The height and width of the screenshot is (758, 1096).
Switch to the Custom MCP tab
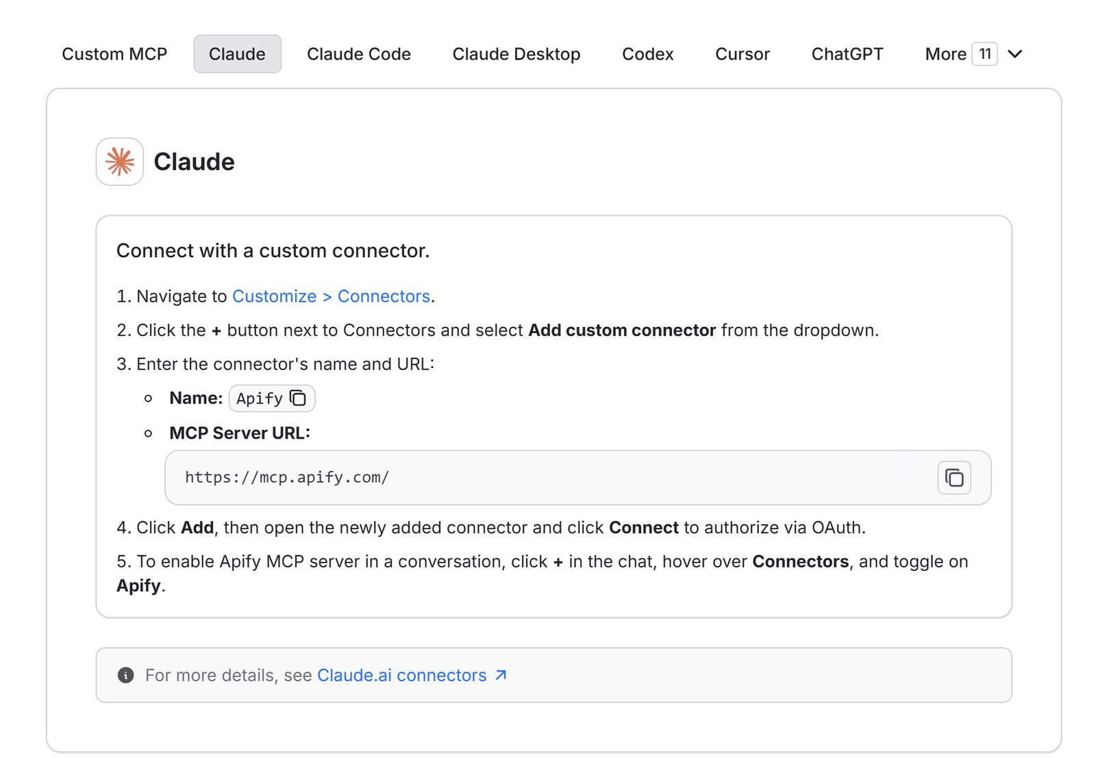[114, 54]
